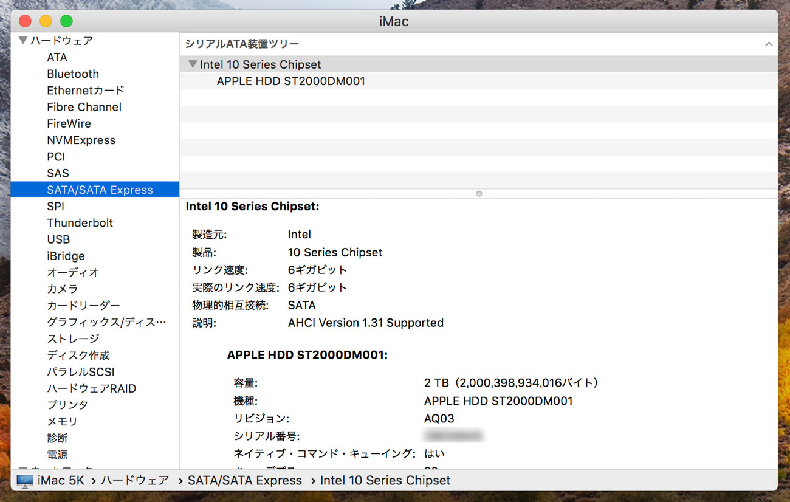The height and width of the screenshot is (502, 790).
Task: Click Intel 10 Series Chipset in path bar
Action: point(385,481)
